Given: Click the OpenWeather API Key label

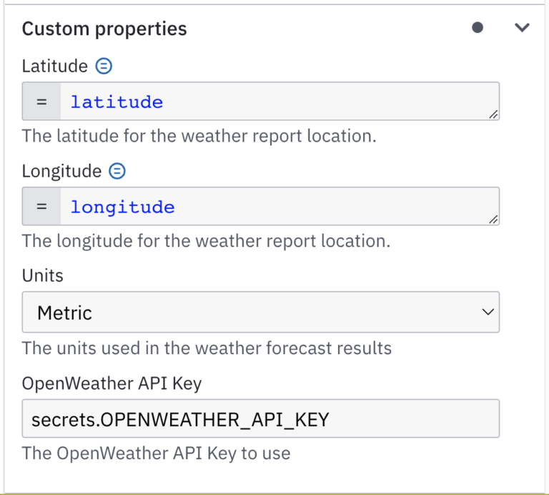Looking at the screenshot, I should click(112, 383).
